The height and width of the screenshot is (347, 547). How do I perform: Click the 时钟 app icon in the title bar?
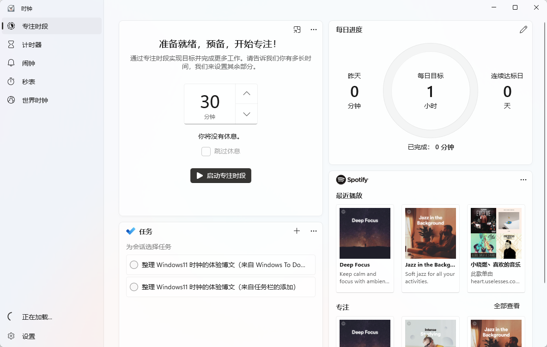click(11, 8)
